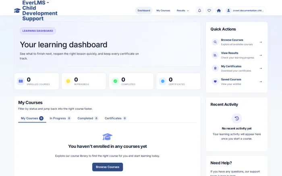Click 'Filter by status and jump back' text

tap(55, 109)
